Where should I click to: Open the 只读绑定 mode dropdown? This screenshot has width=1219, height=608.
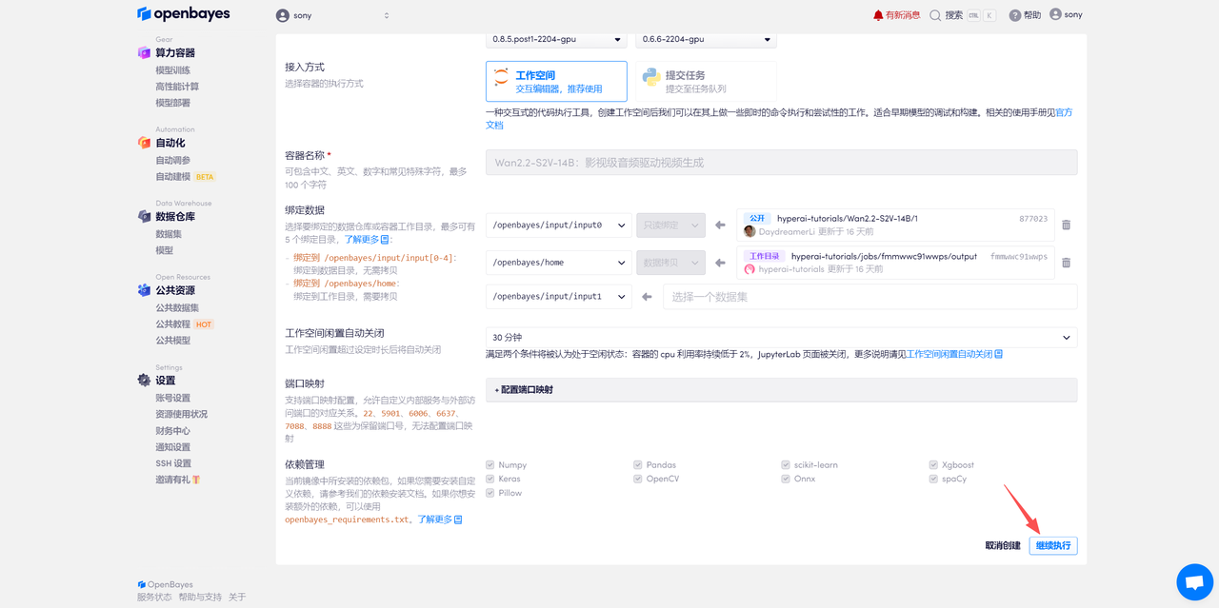coord(670,226)
